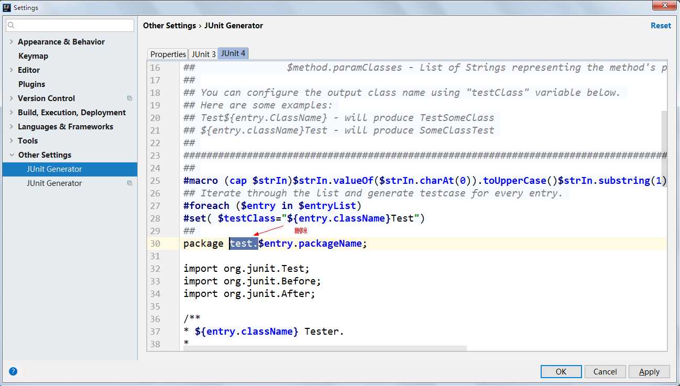Expand the Editor settings section
680x386 pixels.
(11, 70)
